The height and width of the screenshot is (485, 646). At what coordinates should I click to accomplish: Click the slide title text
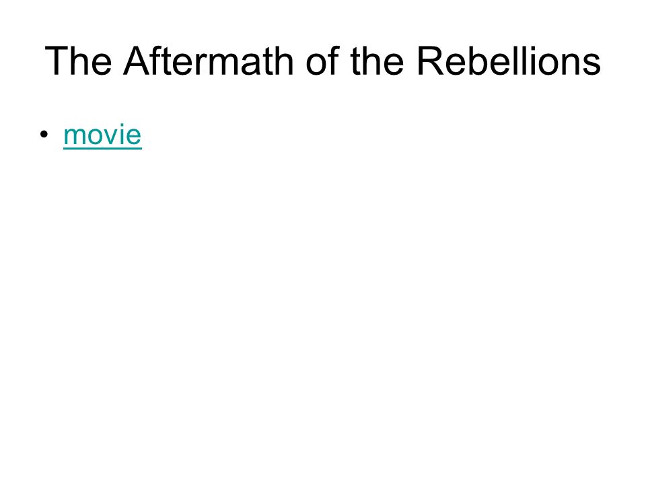(x=322, y=61)
